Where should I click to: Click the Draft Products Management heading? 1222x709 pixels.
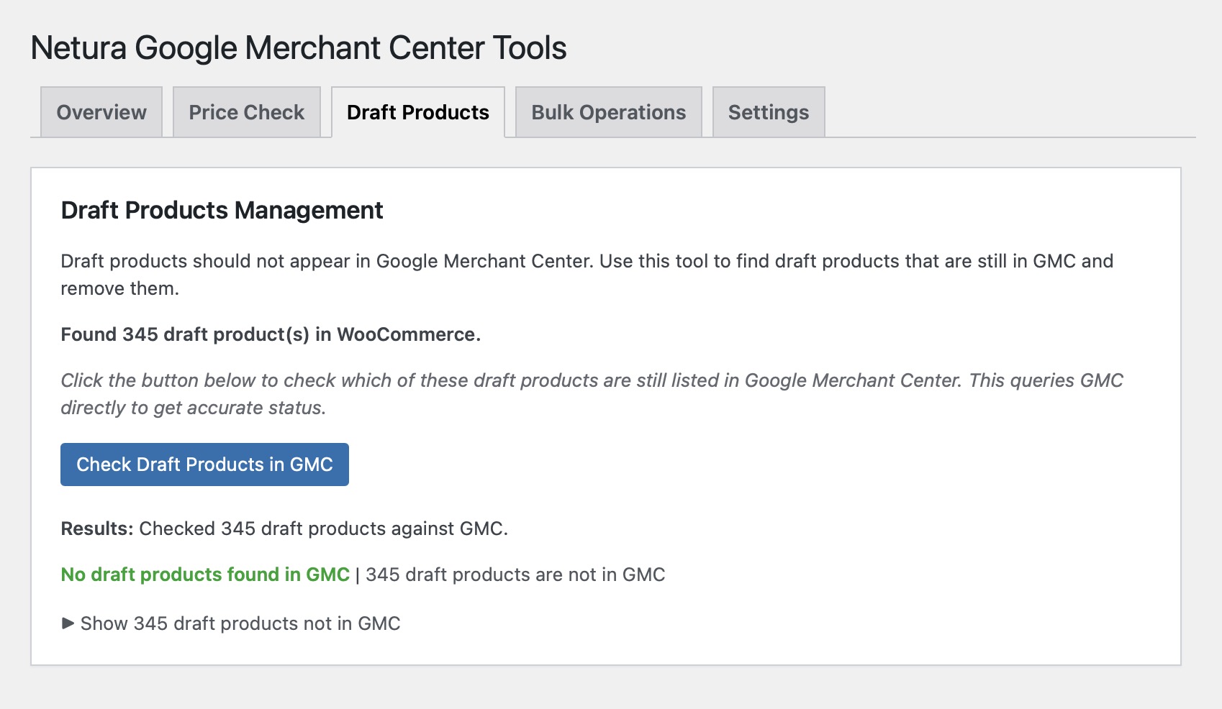pos(222,210)
